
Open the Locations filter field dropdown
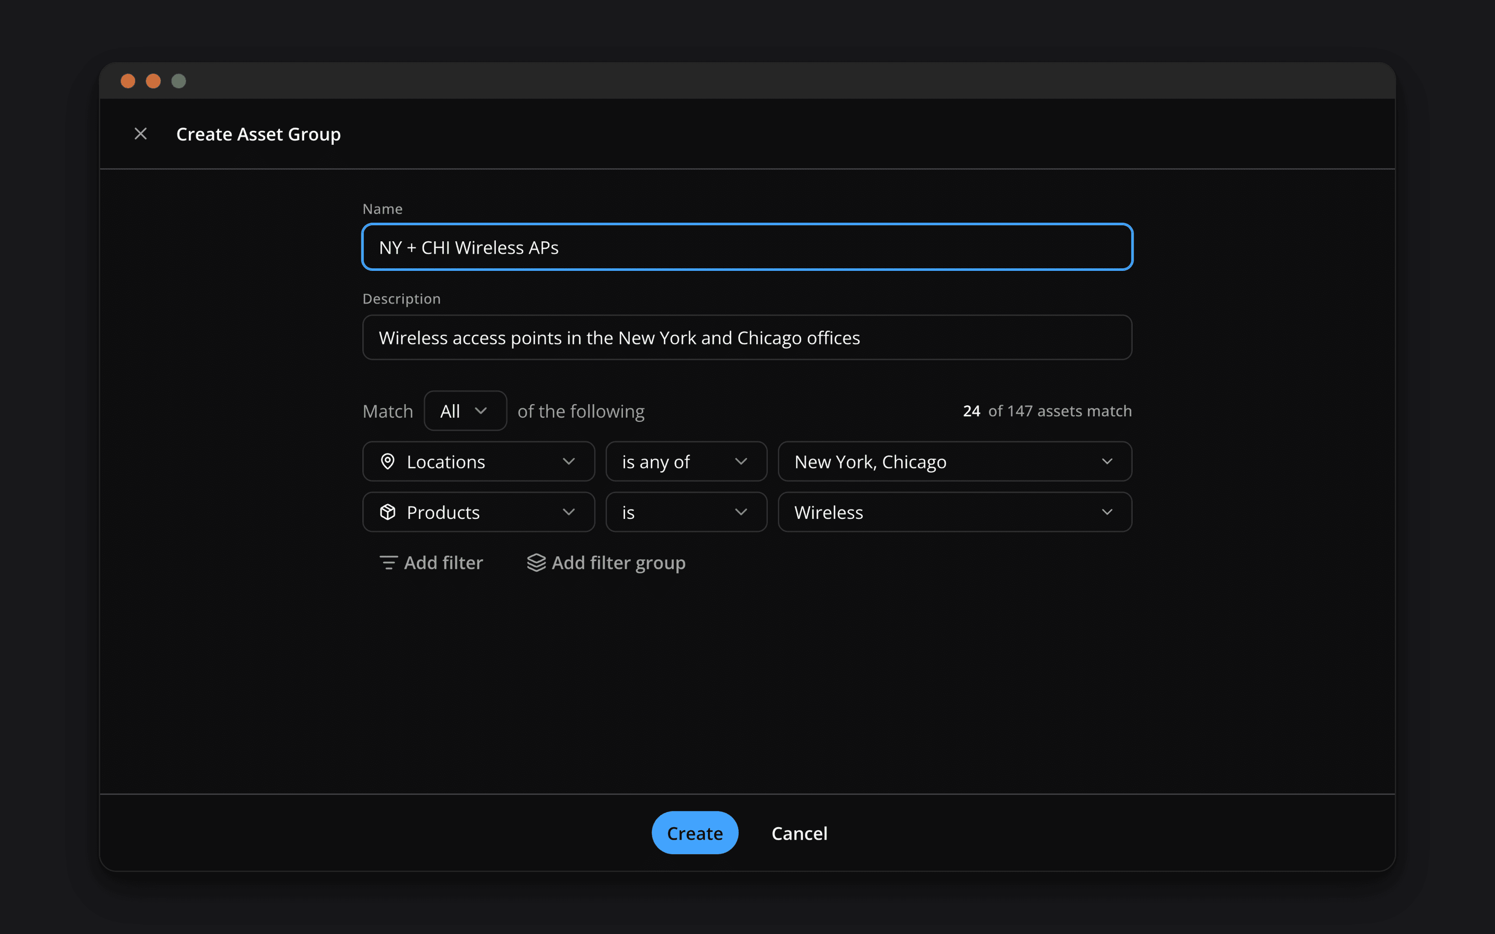click(x=479, y=461)
